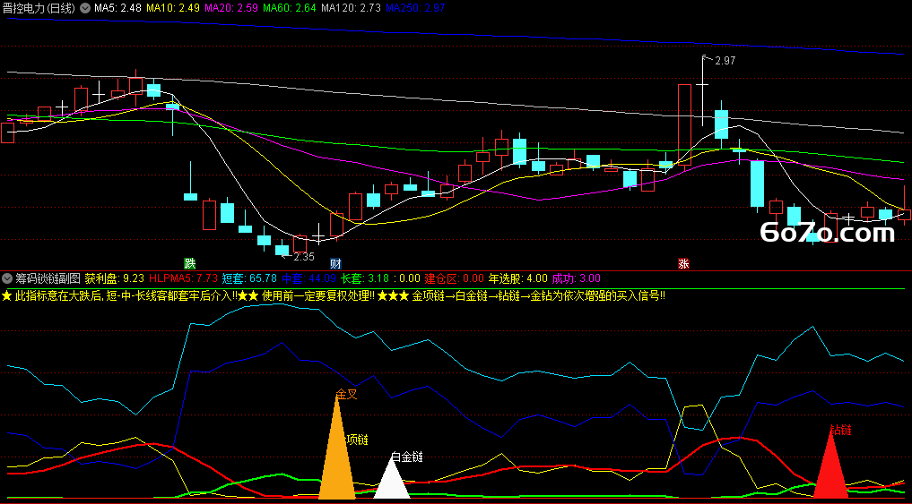The height and width of the screenshot is (504, 912).
Task: Click the 2.35 low price annotation
Action: tap(304, 257)
